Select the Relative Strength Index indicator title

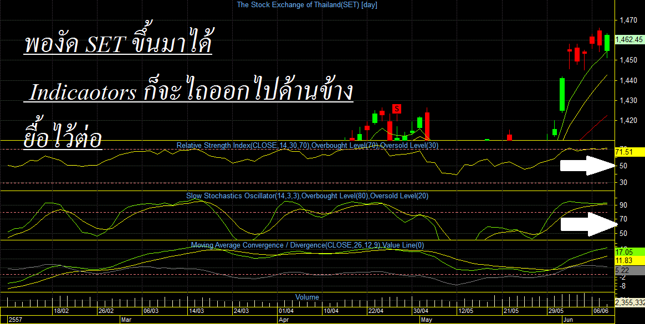click(308, 145)
